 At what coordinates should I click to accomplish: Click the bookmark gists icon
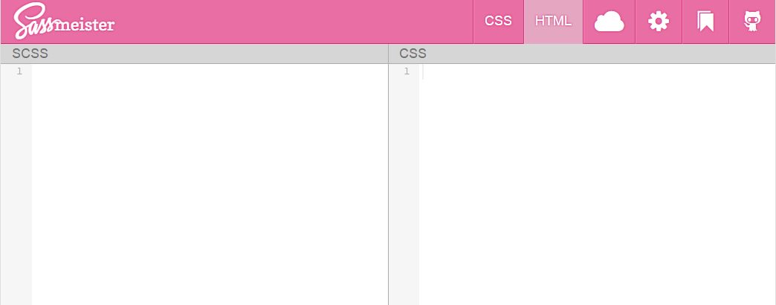[705, 22]
